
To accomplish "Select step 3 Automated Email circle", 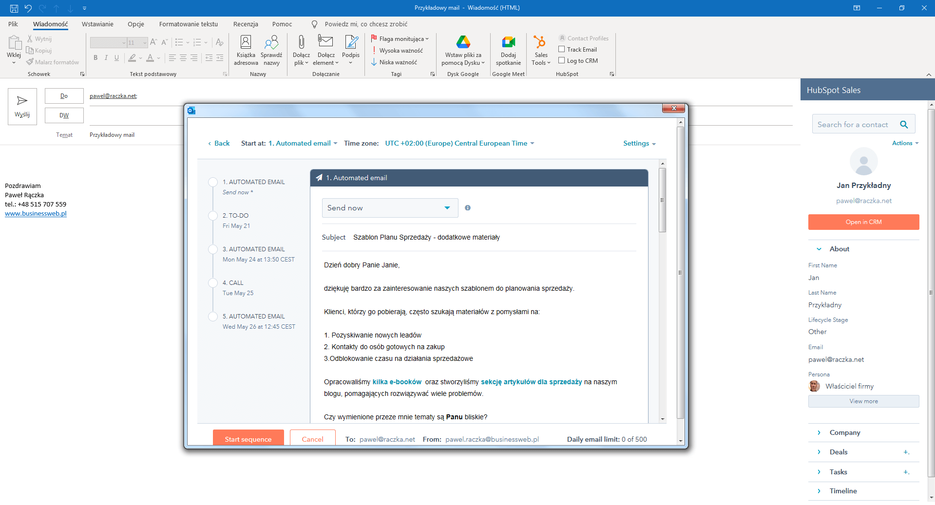I will click(x=213, y=249).
